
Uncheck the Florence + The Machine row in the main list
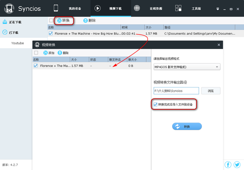point(50,33)
